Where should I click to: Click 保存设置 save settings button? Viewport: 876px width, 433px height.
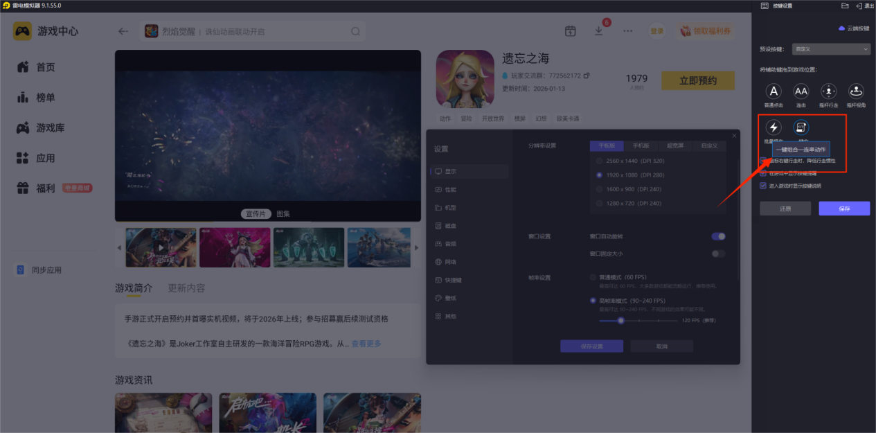click(x=591, y=346)
